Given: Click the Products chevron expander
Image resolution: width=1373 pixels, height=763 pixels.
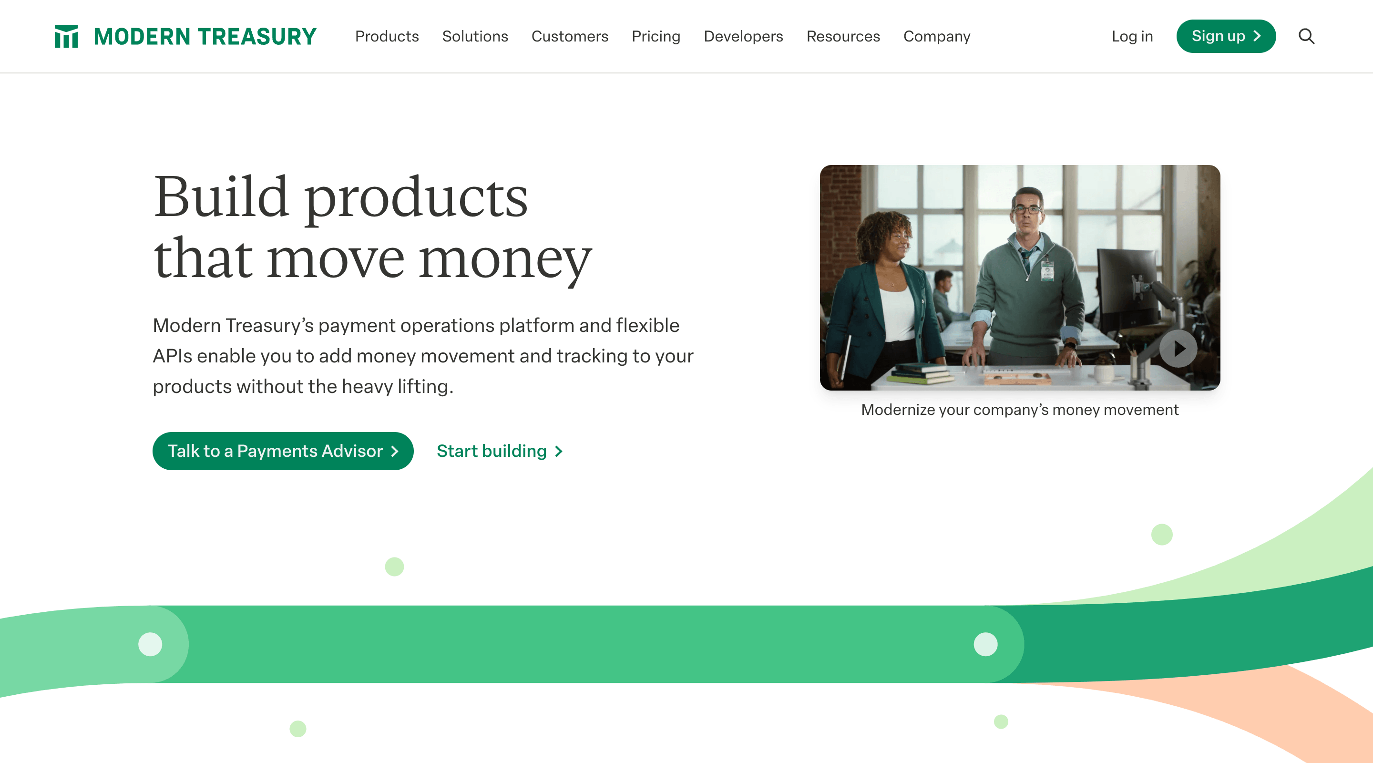Looking at the screenshot, I should coord(387,36).
